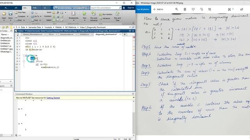
Task: Click the Insert function fx icon
Action: point(58,12)
